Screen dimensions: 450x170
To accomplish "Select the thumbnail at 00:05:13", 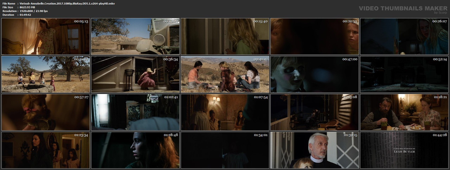I will [46, 36].
